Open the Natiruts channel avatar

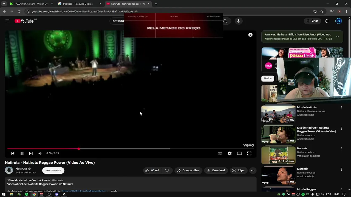[x=9, y=170]
